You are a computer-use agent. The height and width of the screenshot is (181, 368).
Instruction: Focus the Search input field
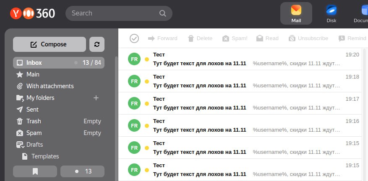(x=113, y=13)
